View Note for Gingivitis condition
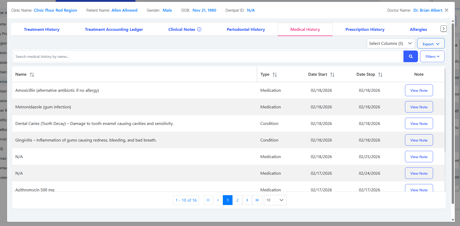 pyautogui.click(x=419, y=140)
